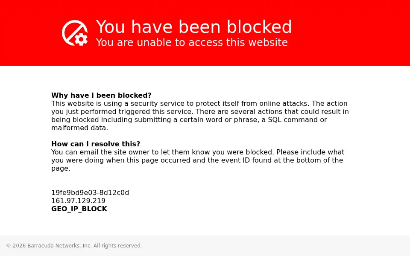Select the "You have been blocked" heading
Image resolution: width=410 pixels, height=256 pixels.
194,27
